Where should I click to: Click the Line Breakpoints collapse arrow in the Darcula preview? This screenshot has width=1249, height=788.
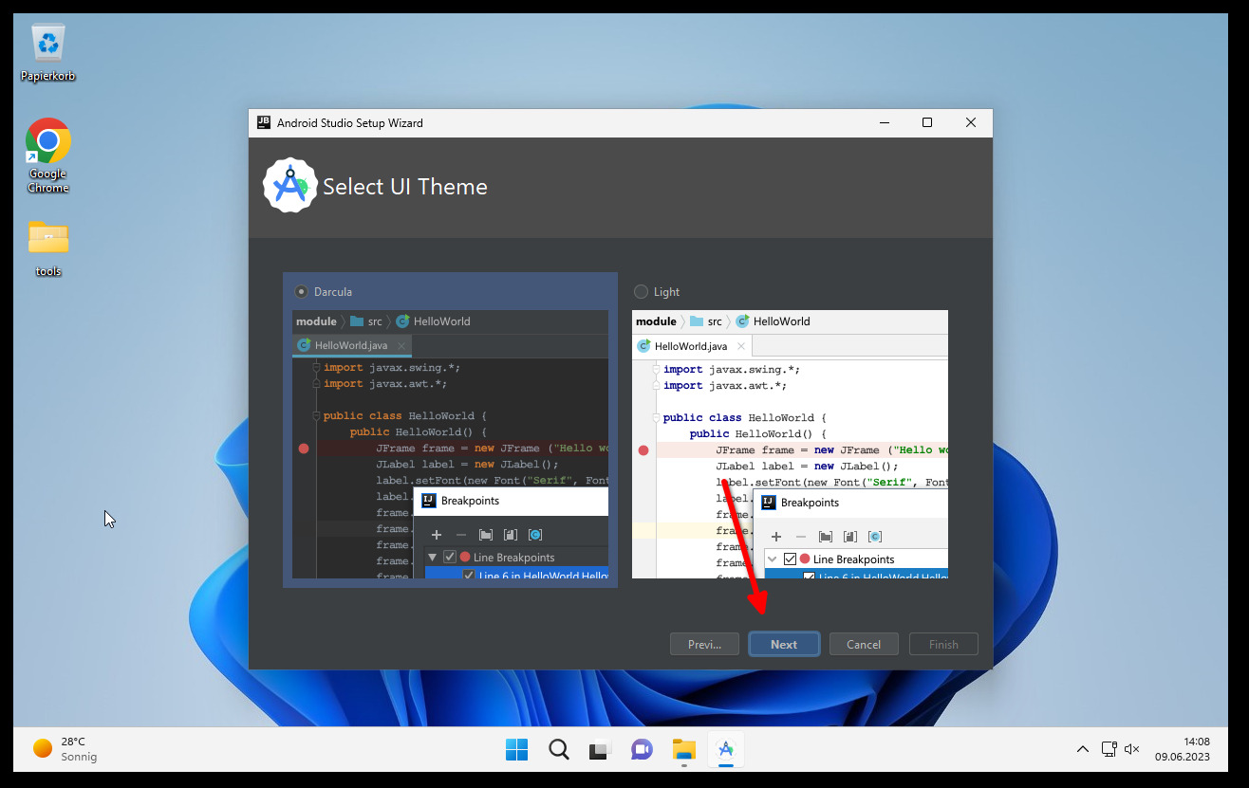tap(433, 558)
